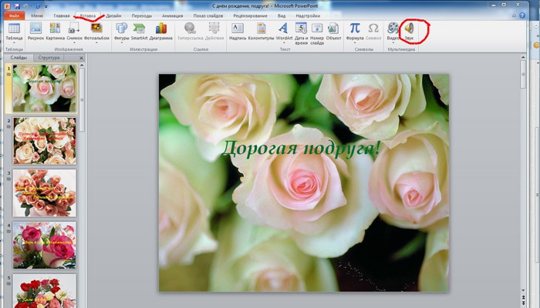
Task: Click the Объект insert object icon
Action: click(x=333, y=30)
